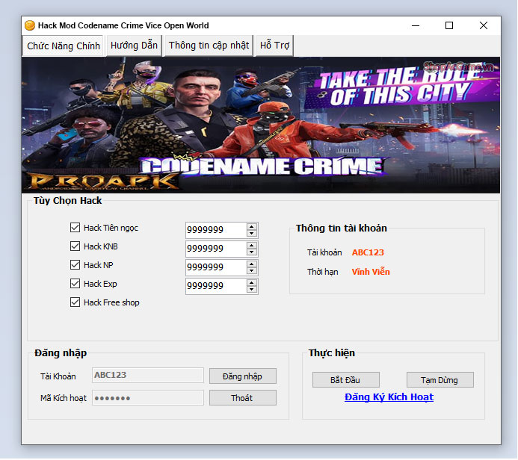Click the orange app icon in title bar
Screen dimensions: 518x460
pos(30,25)
